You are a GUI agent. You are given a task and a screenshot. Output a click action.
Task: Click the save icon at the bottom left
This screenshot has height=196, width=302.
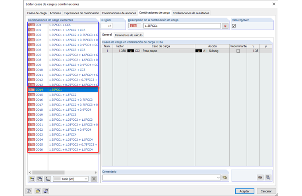click(x=46, y=191)
